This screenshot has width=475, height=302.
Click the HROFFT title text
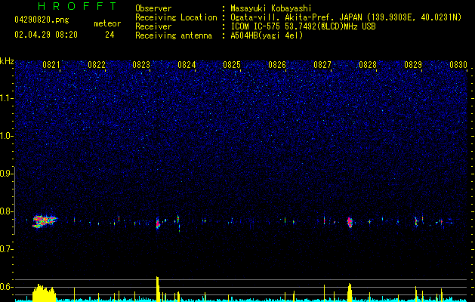78,6
